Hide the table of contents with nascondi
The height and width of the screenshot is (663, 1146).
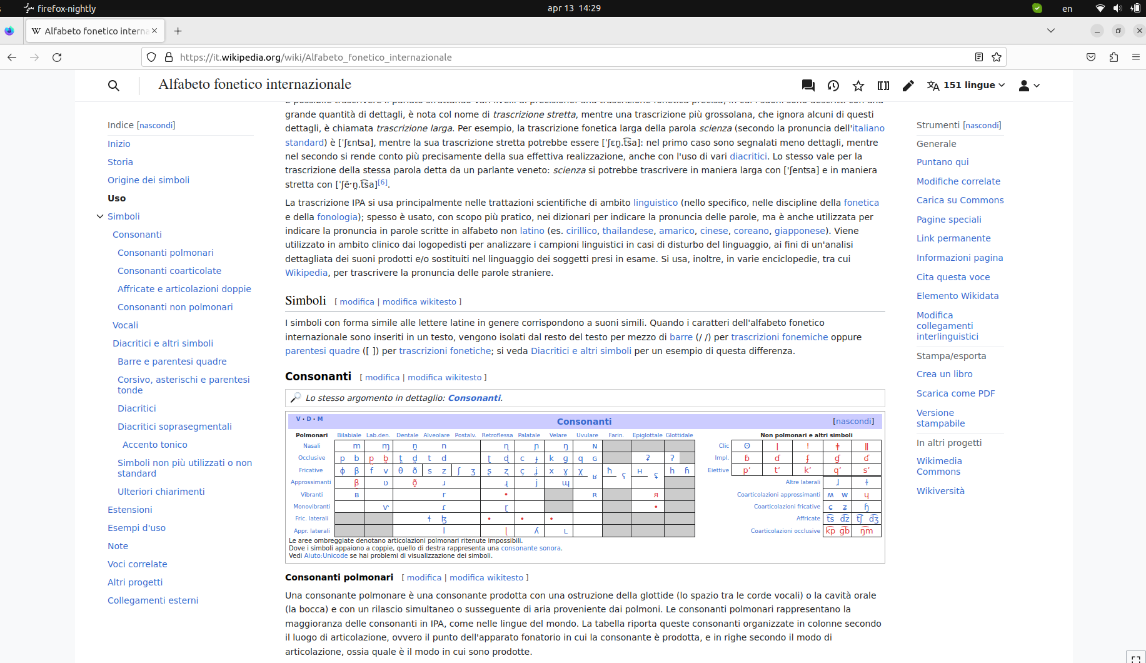coord(156,125)
